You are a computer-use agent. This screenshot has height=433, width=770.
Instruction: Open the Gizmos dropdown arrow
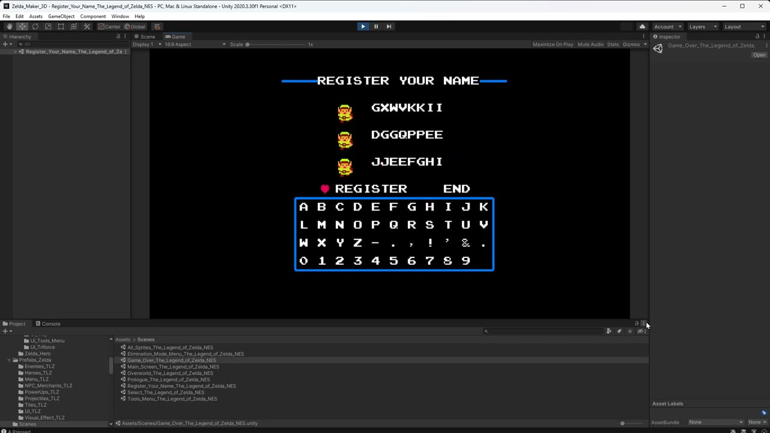[x=645, y=45]
